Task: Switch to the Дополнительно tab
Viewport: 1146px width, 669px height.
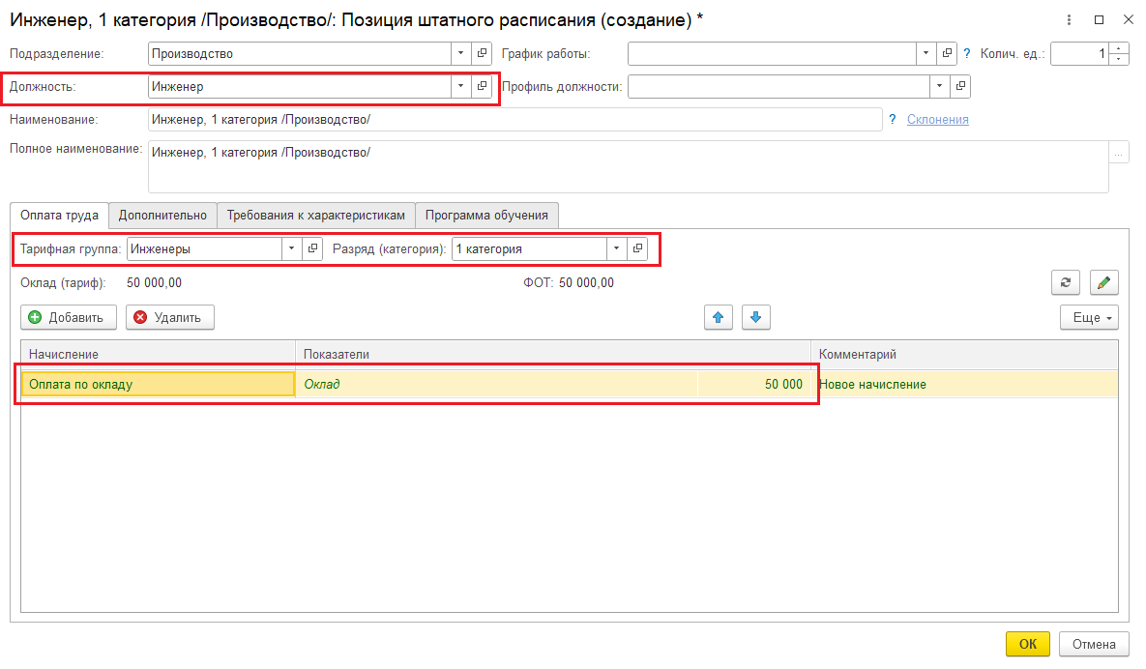Action: tap(162, 216)
